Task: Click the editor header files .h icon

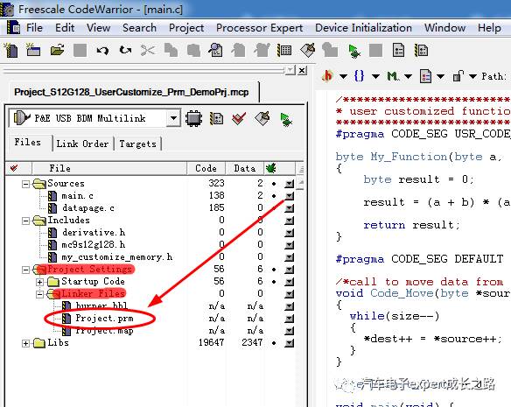Action: 327,76
